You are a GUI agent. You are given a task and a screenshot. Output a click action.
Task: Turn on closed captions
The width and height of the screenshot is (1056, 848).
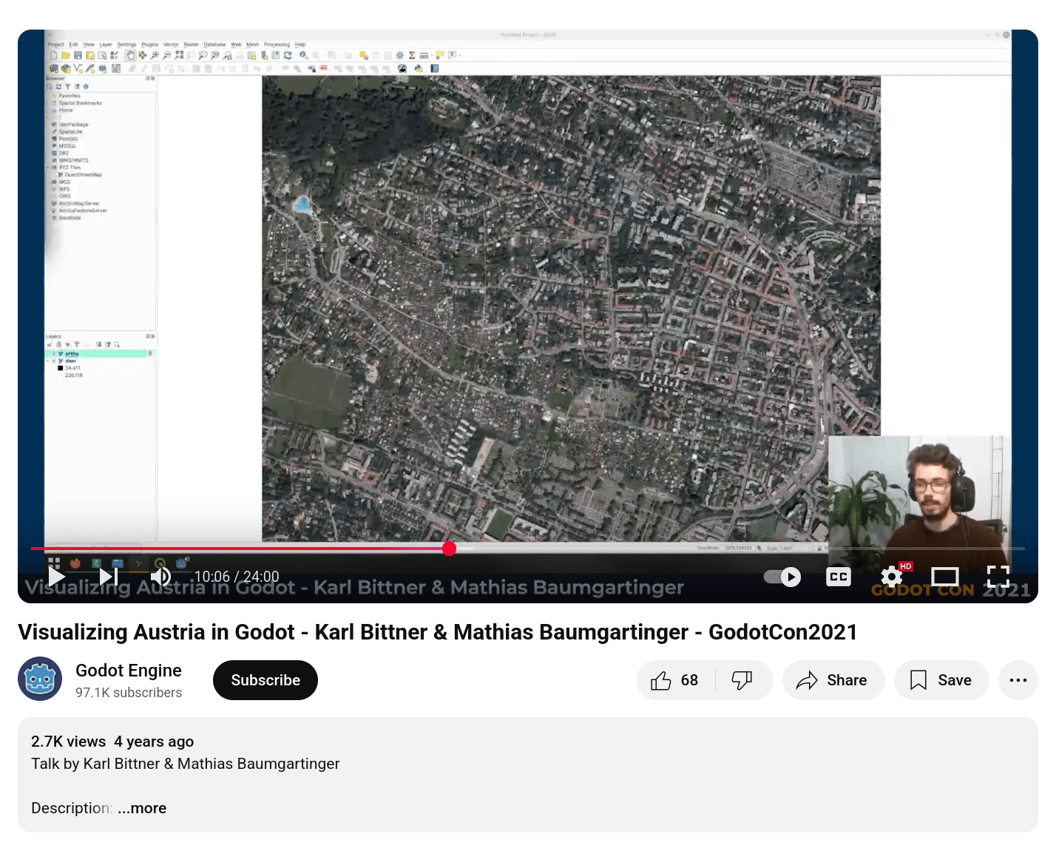[839, 577]
